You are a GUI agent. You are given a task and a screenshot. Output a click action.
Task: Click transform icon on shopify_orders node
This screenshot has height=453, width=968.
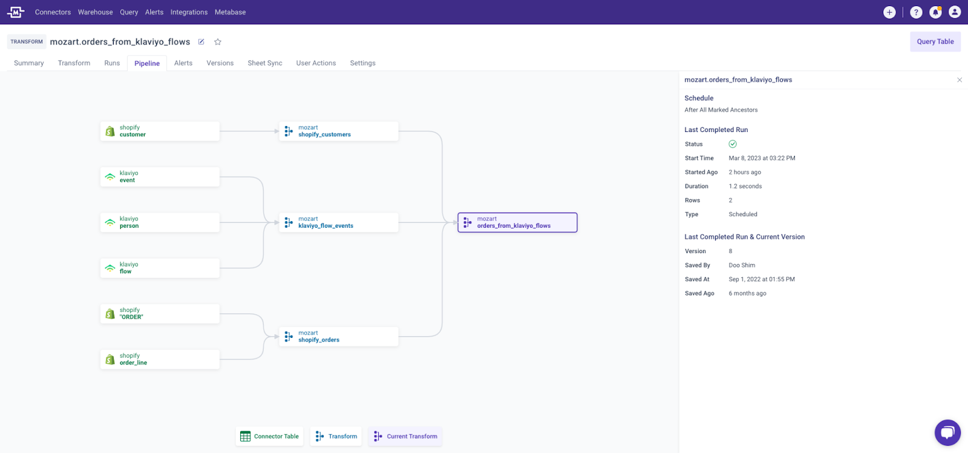coord(289,336)
